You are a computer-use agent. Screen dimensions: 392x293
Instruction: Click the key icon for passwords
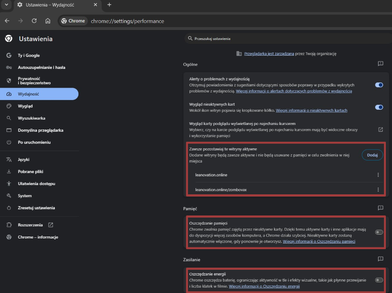click(x=9, y=68)
